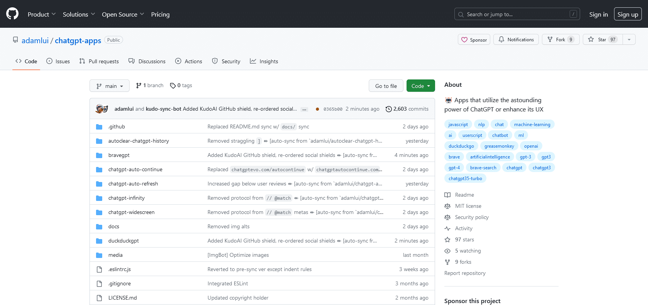
Task: Open the chatgpt-widescreen folder
Action: click(132, 212)
